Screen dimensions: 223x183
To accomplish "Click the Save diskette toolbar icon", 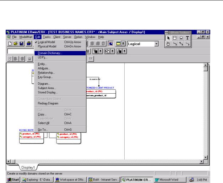I will [21, 44].
